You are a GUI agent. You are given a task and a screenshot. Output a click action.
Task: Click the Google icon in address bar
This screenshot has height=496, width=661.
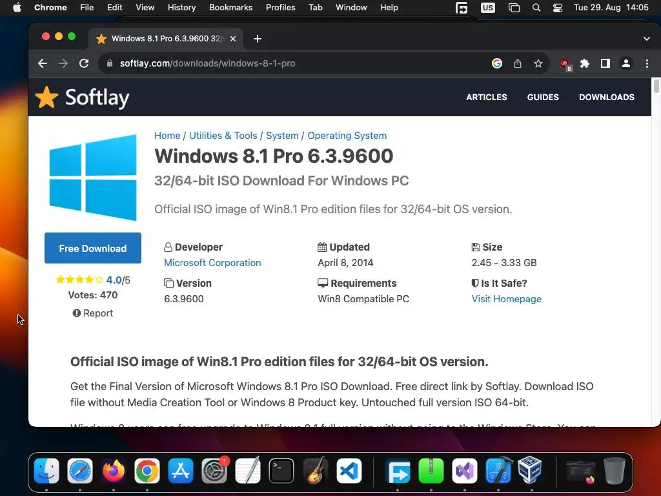[x=497, y=63]
